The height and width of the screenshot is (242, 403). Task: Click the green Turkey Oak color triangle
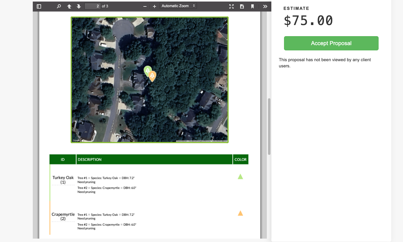[240, 177]
